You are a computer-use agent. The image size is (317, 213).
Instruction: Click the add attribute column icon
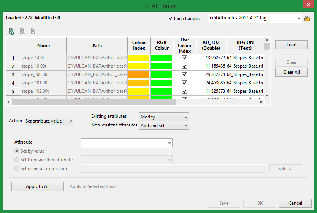11,32
